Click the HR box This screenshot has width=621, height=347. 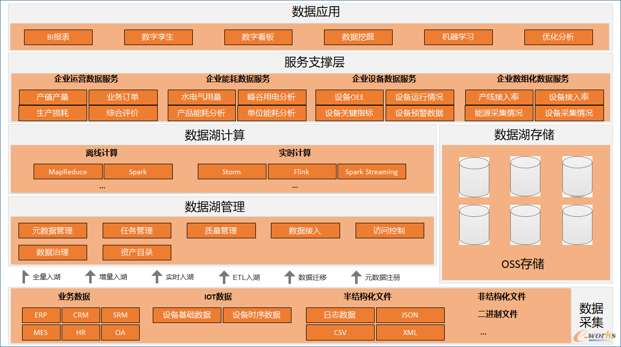tap(81, 332)
